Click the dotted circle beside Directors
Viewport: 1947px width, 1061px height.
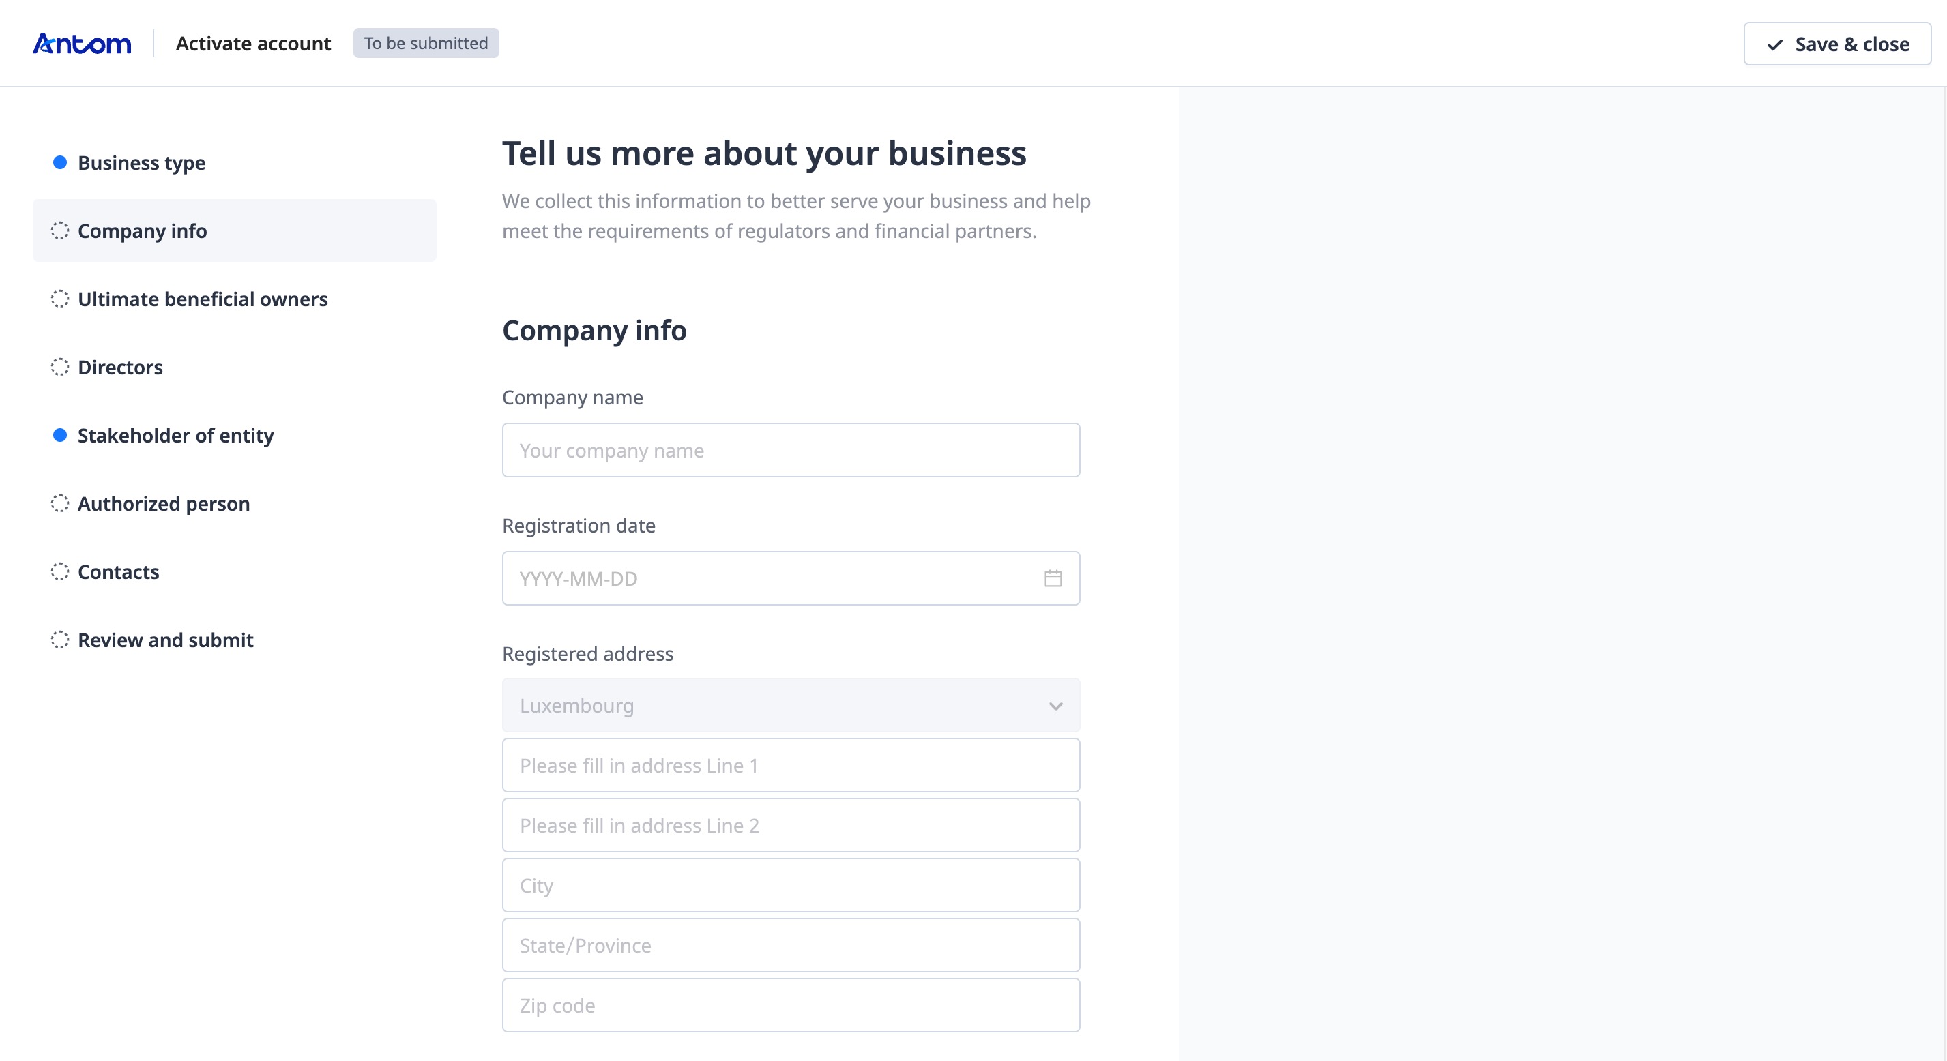pos(61,367)
